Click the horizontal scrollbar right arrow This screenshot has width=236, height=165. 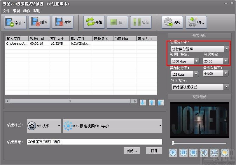coord(135,101)
